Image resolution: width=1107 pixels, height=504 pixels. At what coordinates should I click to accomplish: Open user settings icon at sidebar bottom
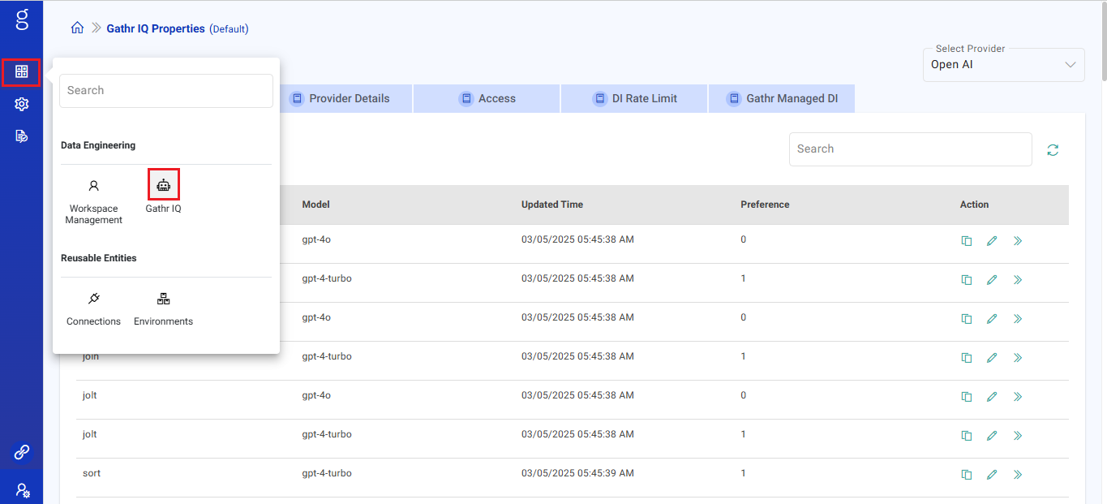pos(22,490)
